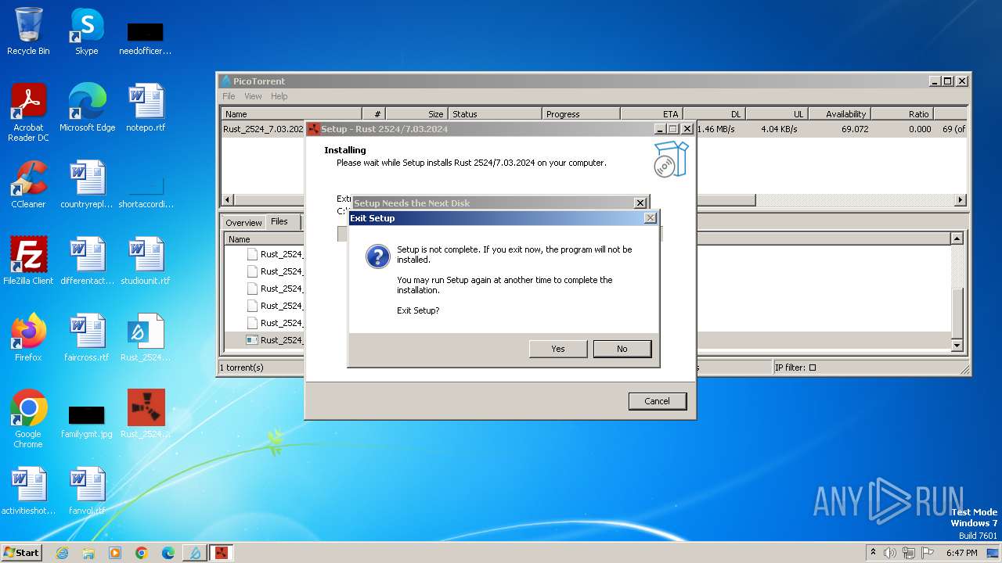Click files list scroll down arrow
The image size is (1002, 563).
coord(957,345)
